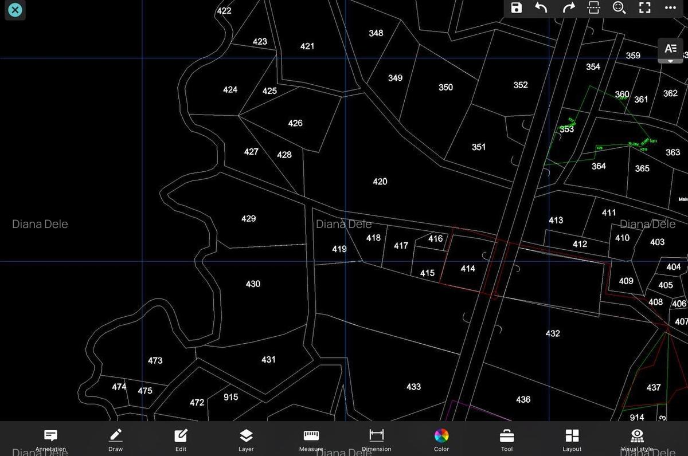Select green parcel label 353
688x456 pixels.
(566, 129)
